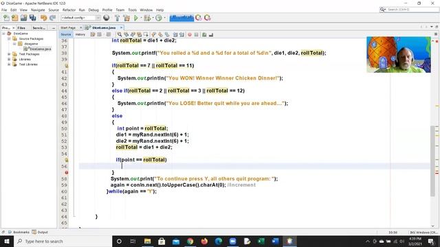Screen dimensions: 440x247
Task: Click the Redo arrow icon
Action: (x=52, y=18)
